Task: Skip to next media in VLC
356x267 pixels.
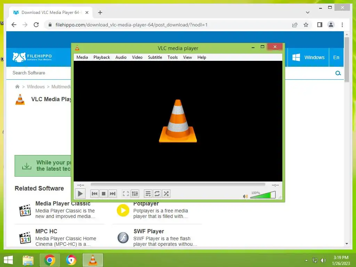Action: [x=113, y=194]
